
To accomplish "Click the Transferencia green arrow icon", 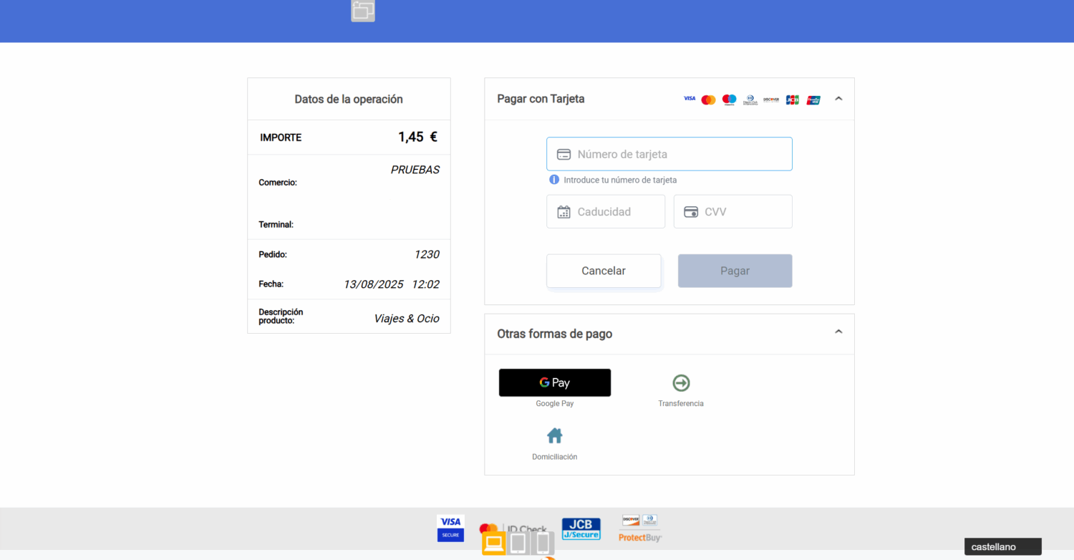I will [x=681, y=383].
